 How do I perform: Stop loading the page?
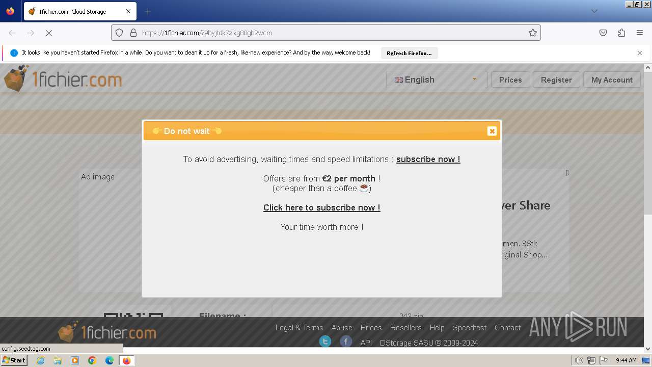[x=49, y=33]
